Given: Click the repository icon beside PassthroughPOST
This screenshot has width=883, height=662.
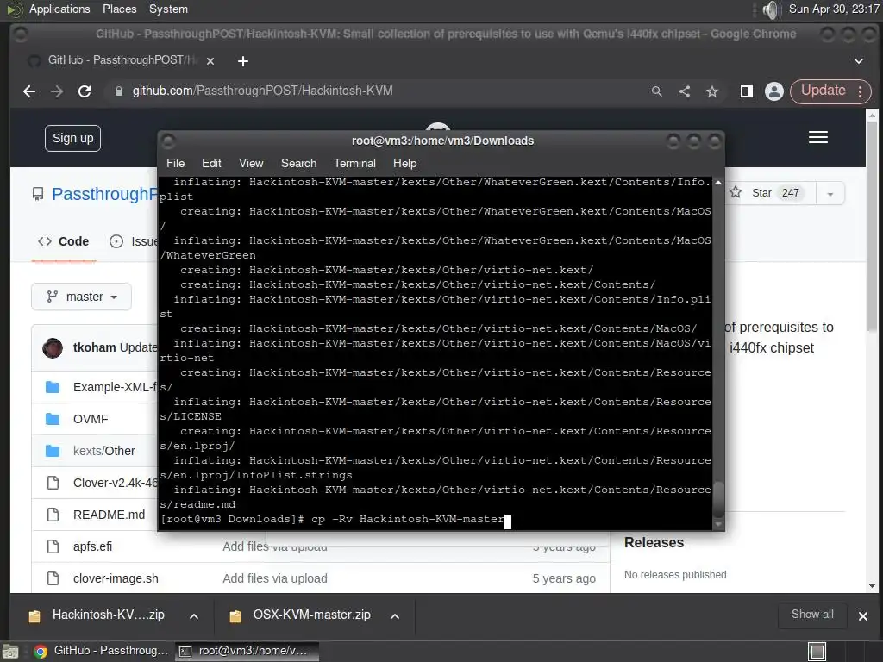Looking at the screenshot, I should [38, 194].
